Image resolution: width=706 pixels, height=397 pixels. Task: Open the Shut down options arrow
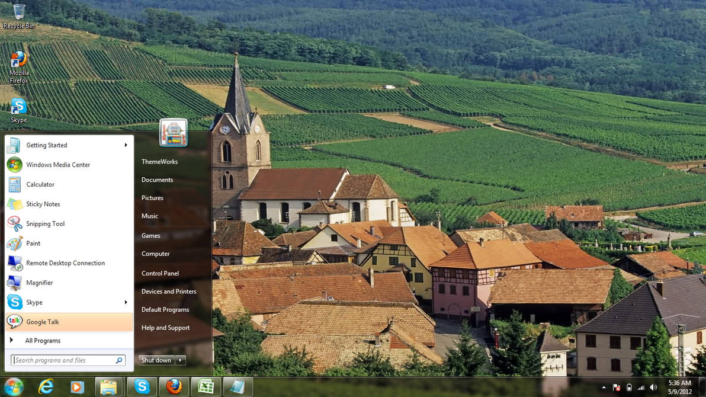pyautogui.click(x=180, y=360)
